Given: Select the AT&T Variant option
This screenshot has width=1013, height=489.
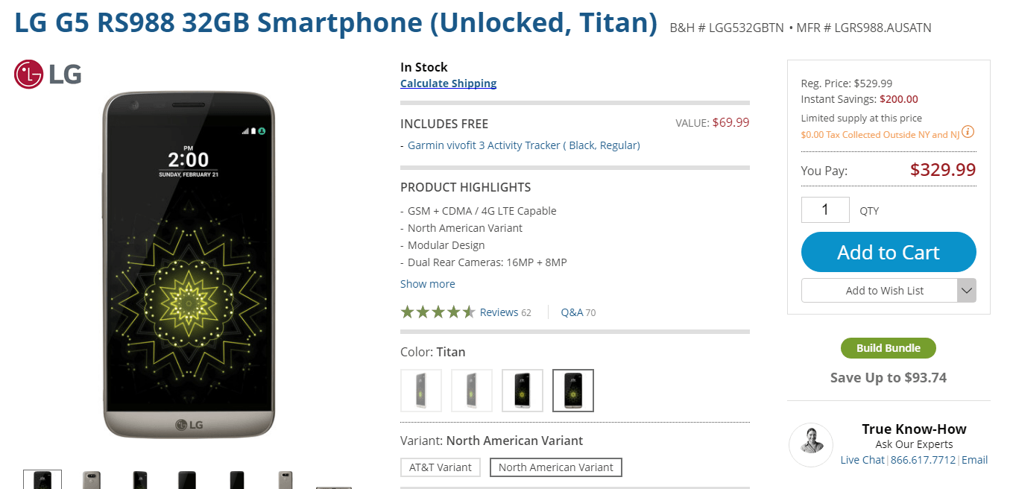Looking at the screenshot, I should [441, 467].
